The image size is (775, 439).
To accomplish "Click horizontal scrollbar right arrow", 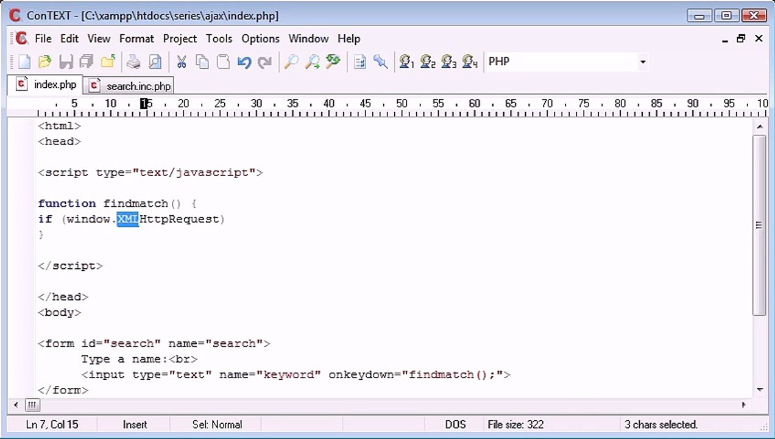I will pos(743,404).
